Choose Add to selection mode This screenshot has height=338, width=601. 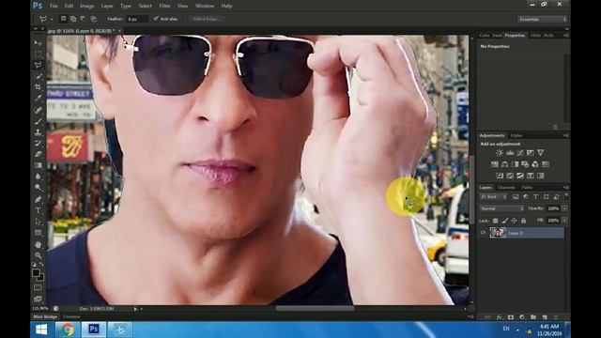coord(73,19)
